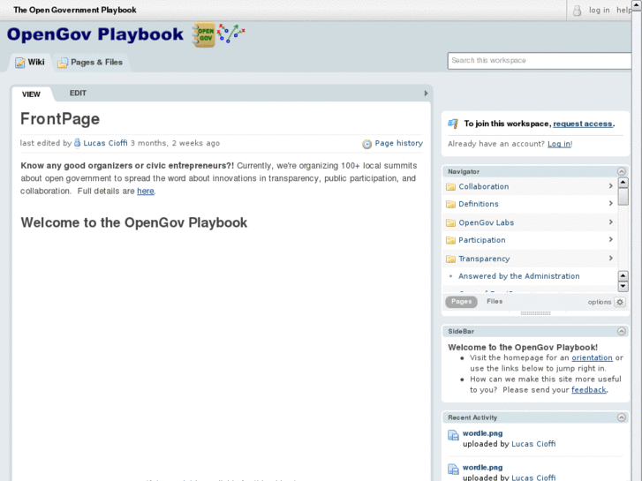Click the Navigator panel resize grip

click(535, 313)
